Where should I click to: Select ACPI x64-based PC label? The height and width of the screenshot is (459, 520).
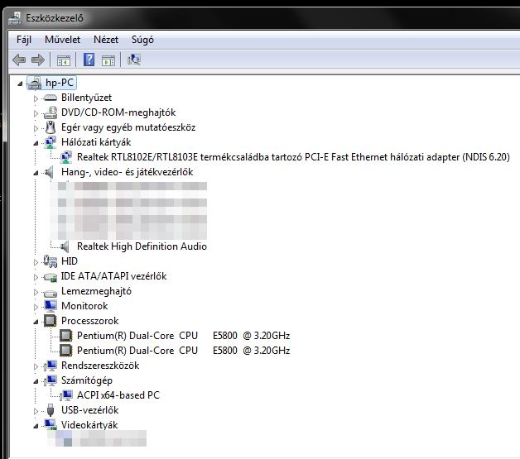coord(118,395)
